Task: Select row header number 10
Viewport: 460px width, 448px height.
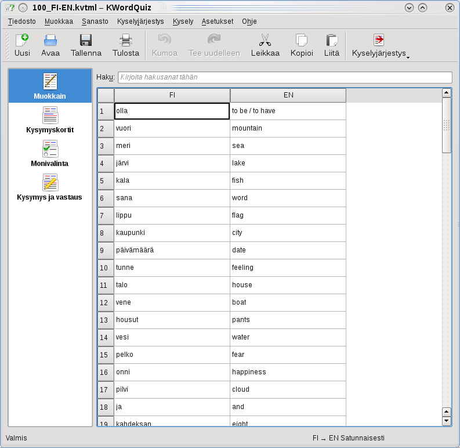Action: [x=106, y=268]
